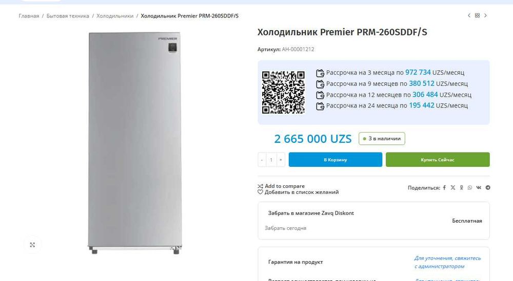Click Купить Сейчас button
This screenshot has width=513, height=281.
[x=438, y=160]
